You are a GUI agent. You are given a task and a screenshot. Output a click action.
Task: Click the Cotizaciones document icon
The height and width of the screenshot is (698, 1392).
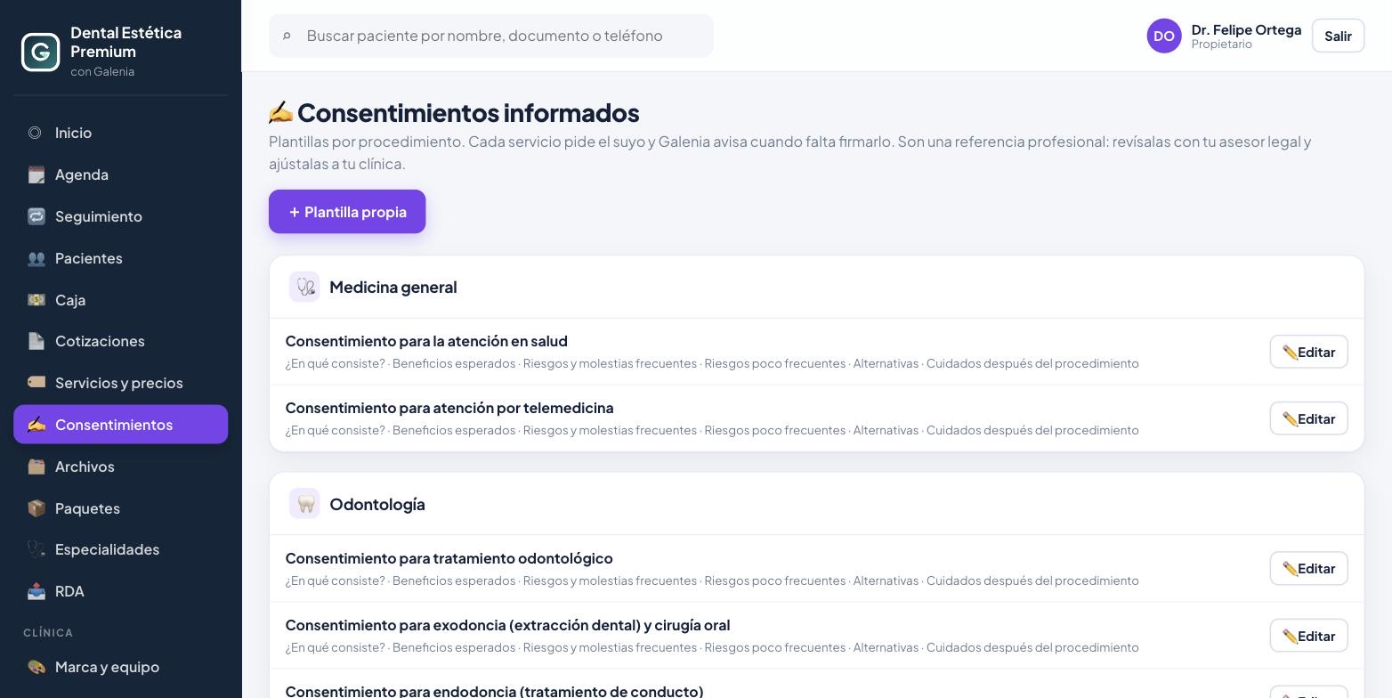click(x=36, y=341)
